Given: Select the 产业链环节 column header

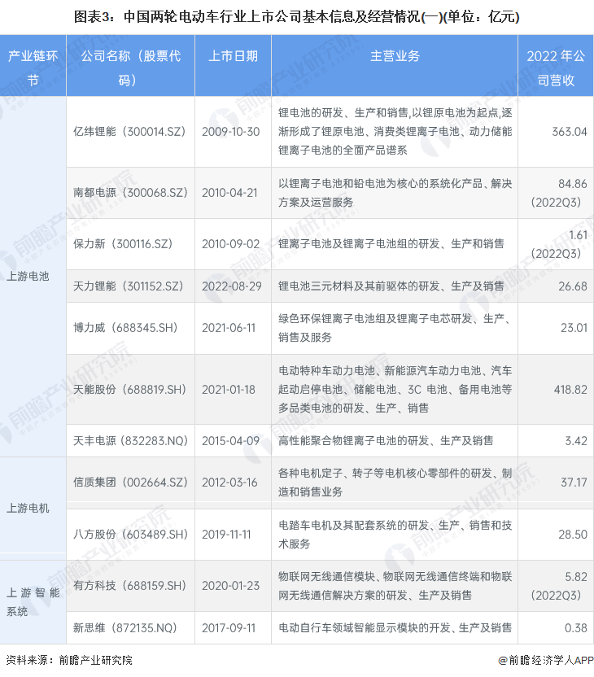Looking at the screenshot, I should click(x=33, y=68).
